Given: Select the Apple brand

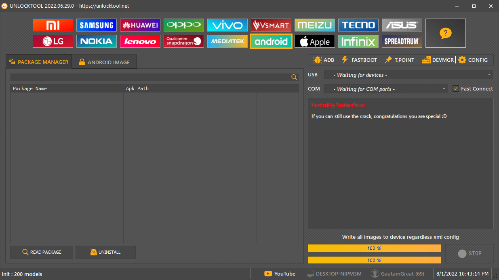Looking at the screenshot, I should coord(314,41).
